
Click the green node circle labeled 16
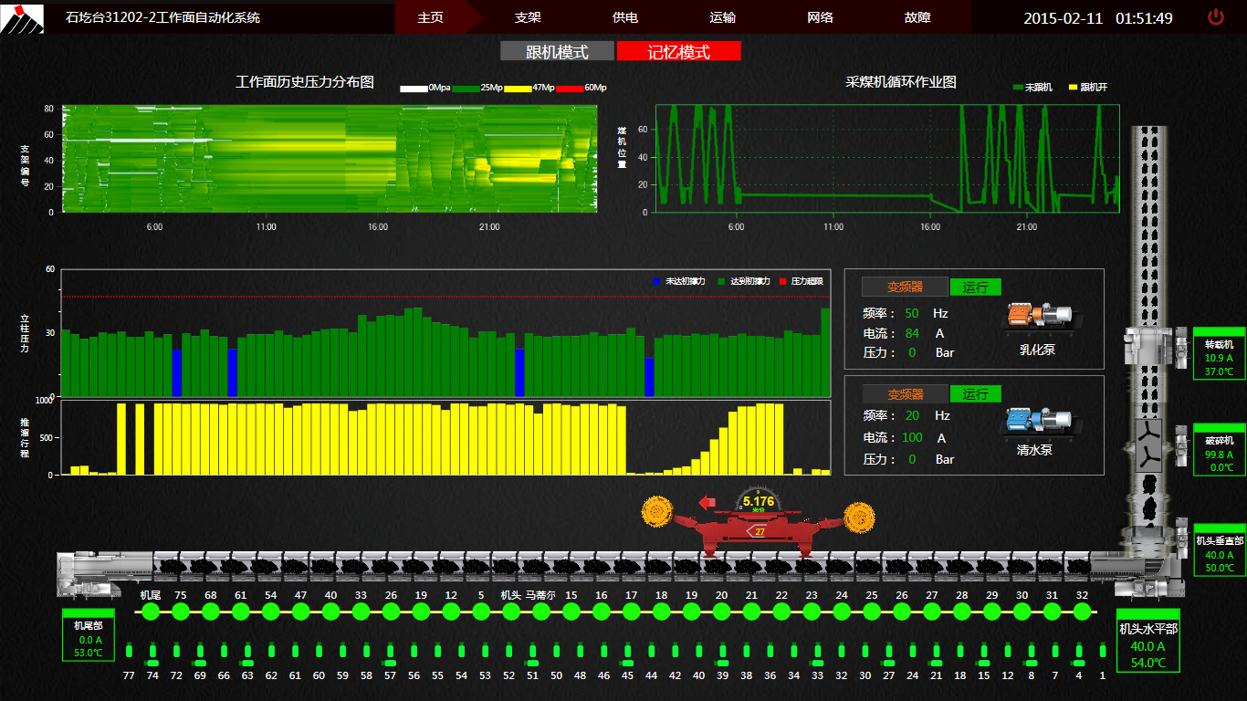click(601, 612)
